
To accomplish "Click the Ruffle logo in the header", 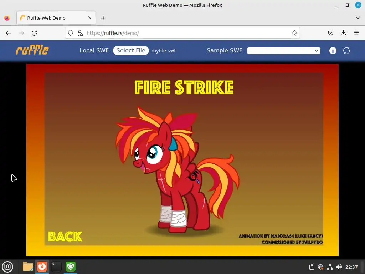I will pyautogui.click(x=32, y=50).
